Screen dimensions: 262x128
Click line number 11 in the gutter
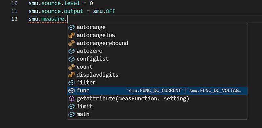(x=14, y=11)
